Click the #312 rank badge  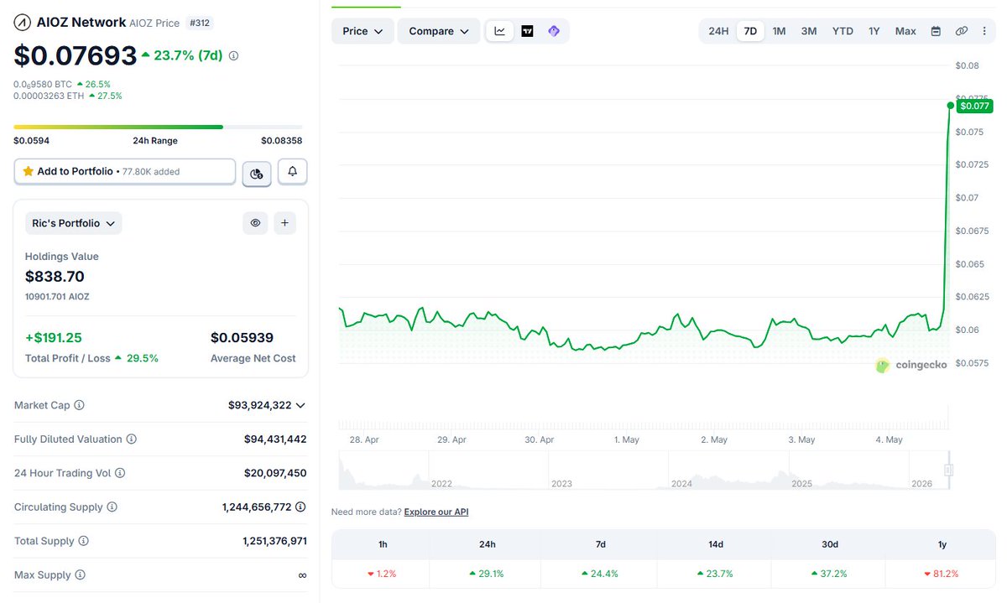point(199,23)
